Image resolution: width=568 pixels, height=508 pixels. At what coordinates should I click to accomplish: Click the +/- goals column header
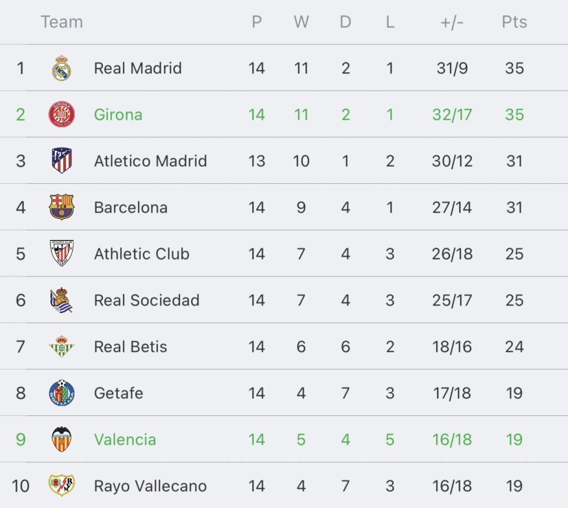[452, 22]
